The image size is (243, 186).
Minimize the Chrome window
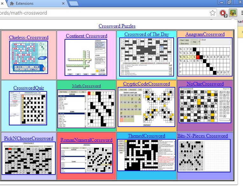point(222,2)
